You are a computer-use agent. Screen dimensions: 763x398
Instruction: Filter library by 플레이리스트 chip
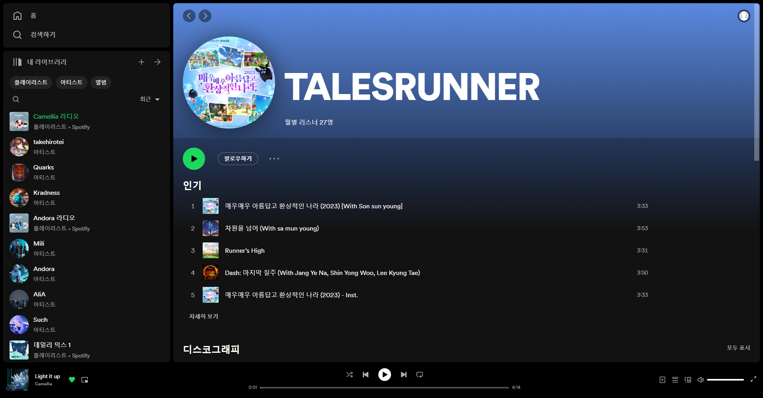tap(31, 82)
